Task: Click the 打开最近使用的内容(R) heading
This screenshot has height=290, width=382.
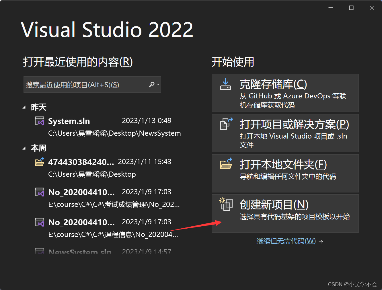Action: (x=78, y=62)
